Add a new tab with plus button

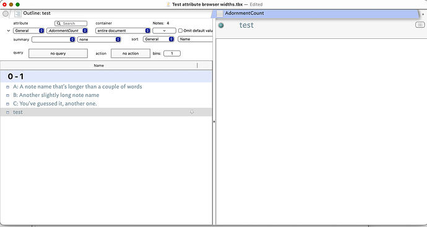click(x=423, y=14)
